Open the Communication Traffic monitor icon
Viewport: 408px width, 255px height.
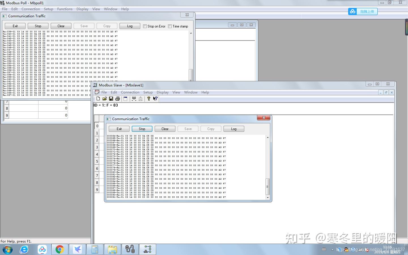click(134, 99)
